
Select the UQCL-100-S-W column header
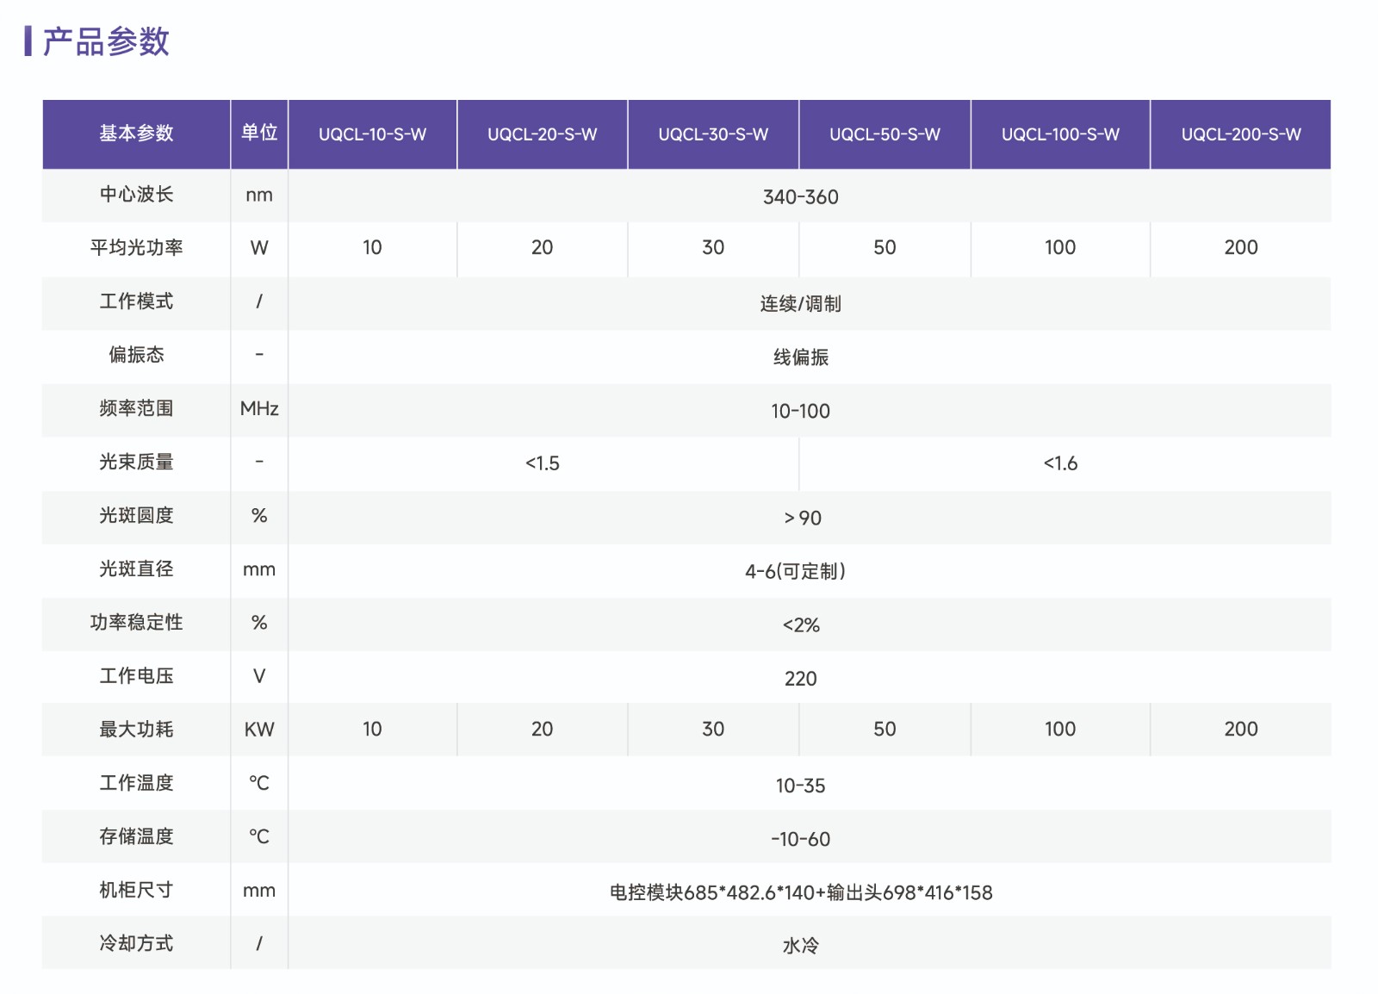click(x=1060, y=134)
